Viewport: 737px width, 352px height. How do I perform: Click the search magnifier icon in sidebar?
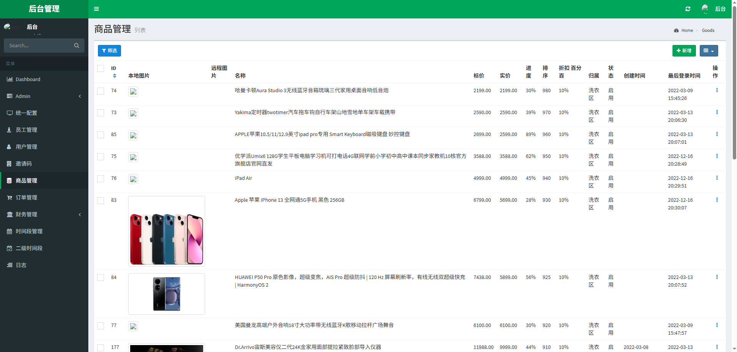76,46
